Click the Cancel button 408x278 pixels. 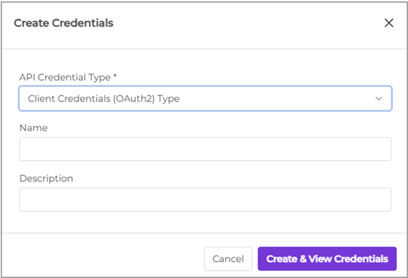point(228,259)
